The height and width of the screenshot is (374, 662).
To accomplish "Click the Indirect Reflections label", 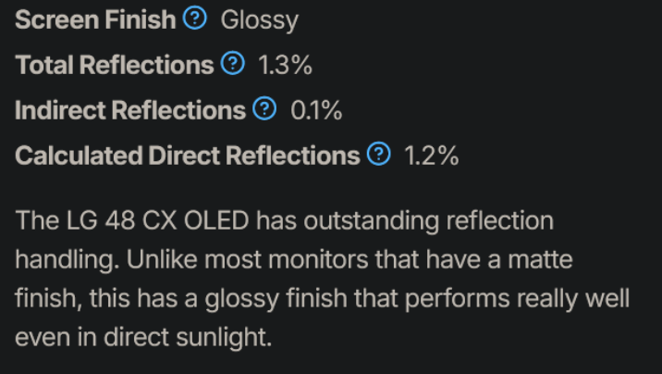I will tap(129, 111).
